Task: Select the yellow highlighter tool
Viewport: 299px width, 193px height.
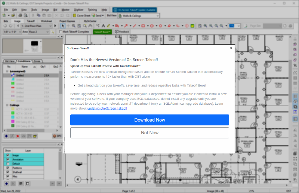Action: tap(108, 26)
